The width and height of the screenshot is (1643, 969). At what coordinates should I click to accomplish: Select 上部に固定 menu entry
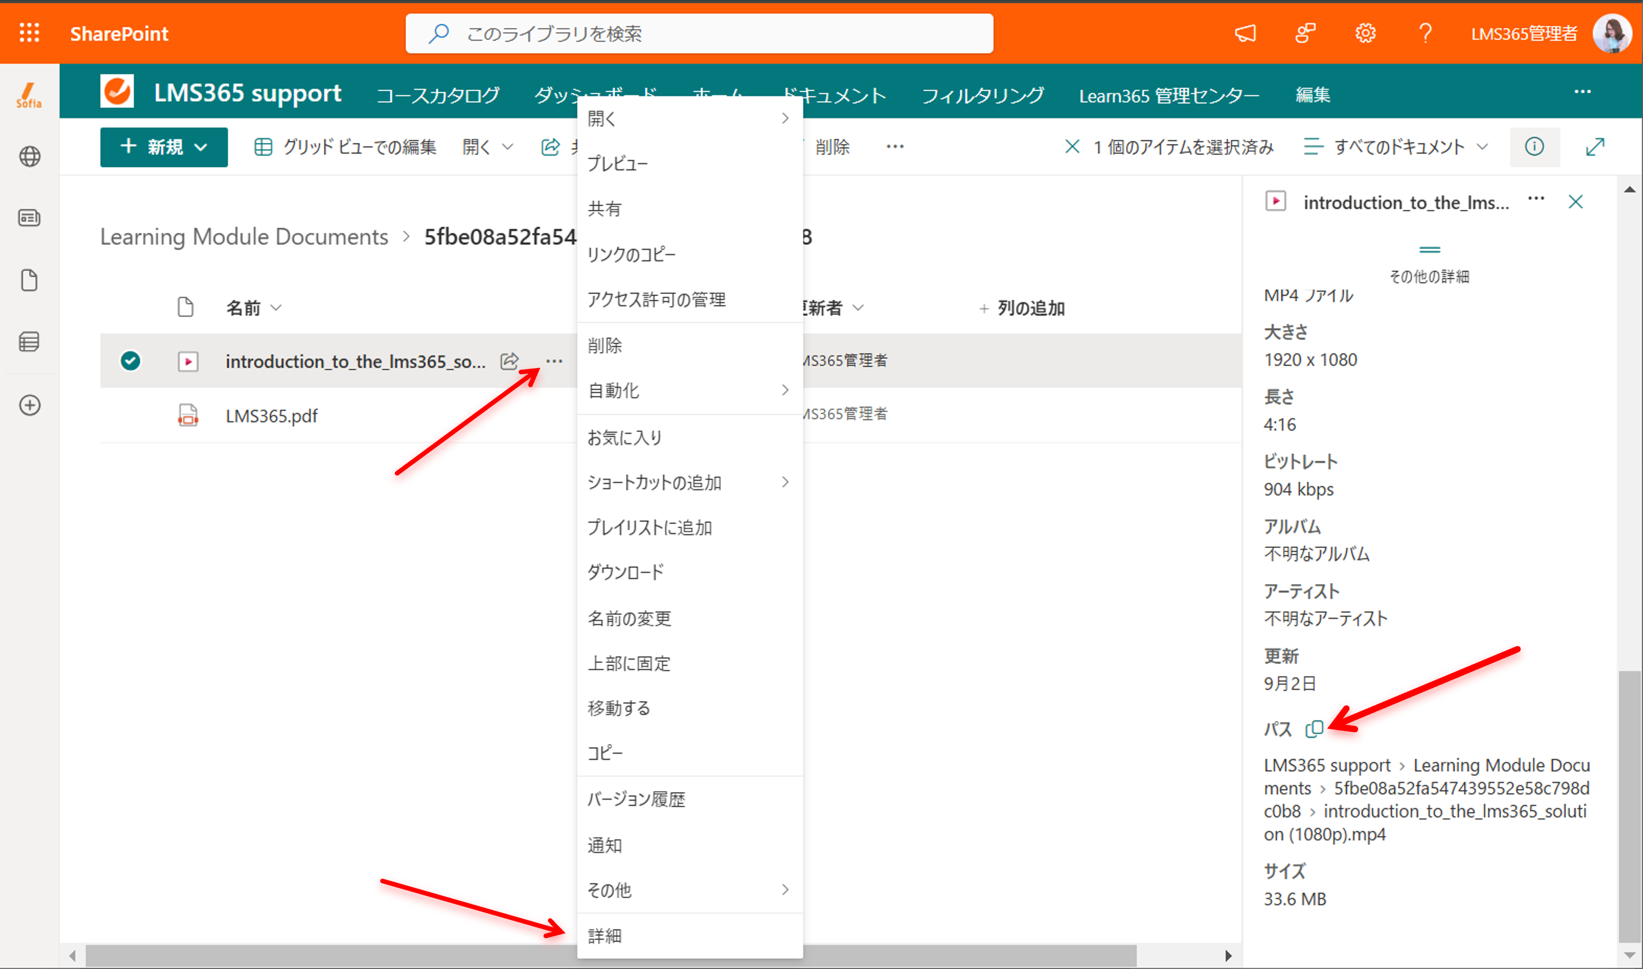pyautogui.click(x=690, y=663)
